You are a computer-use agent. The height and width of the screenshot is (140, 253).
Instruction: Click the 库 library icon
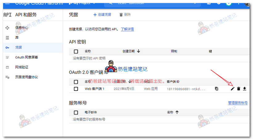coord(7,38)
